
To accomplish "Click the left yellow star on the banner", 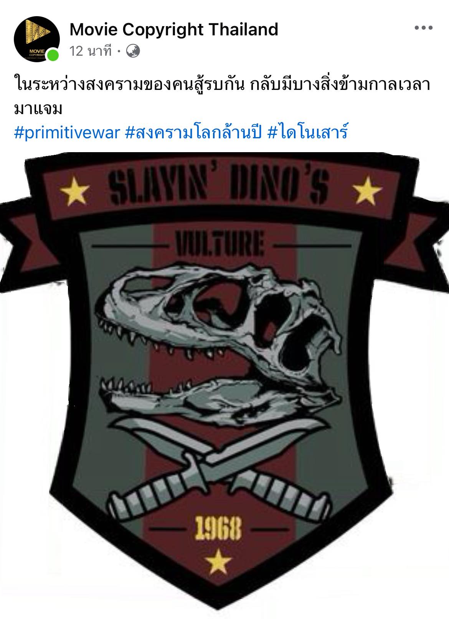I will [75, 191].
